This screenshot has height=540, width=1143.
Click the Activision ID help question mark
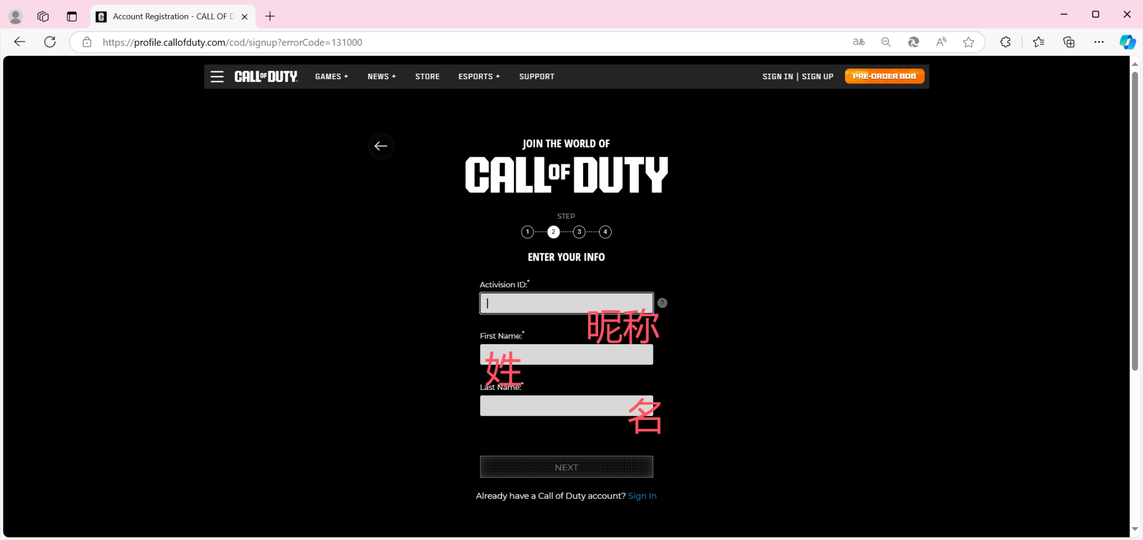662,302
